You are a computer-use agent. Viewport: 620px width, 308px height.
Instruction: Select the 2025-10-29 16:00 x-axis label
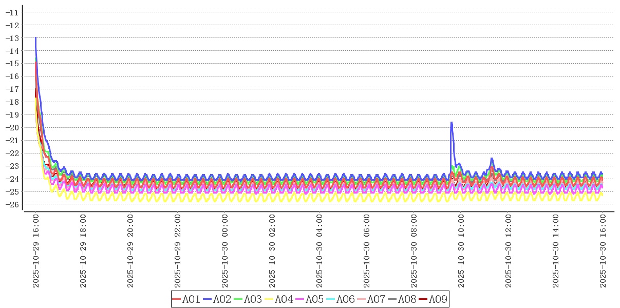pos(36,252)
